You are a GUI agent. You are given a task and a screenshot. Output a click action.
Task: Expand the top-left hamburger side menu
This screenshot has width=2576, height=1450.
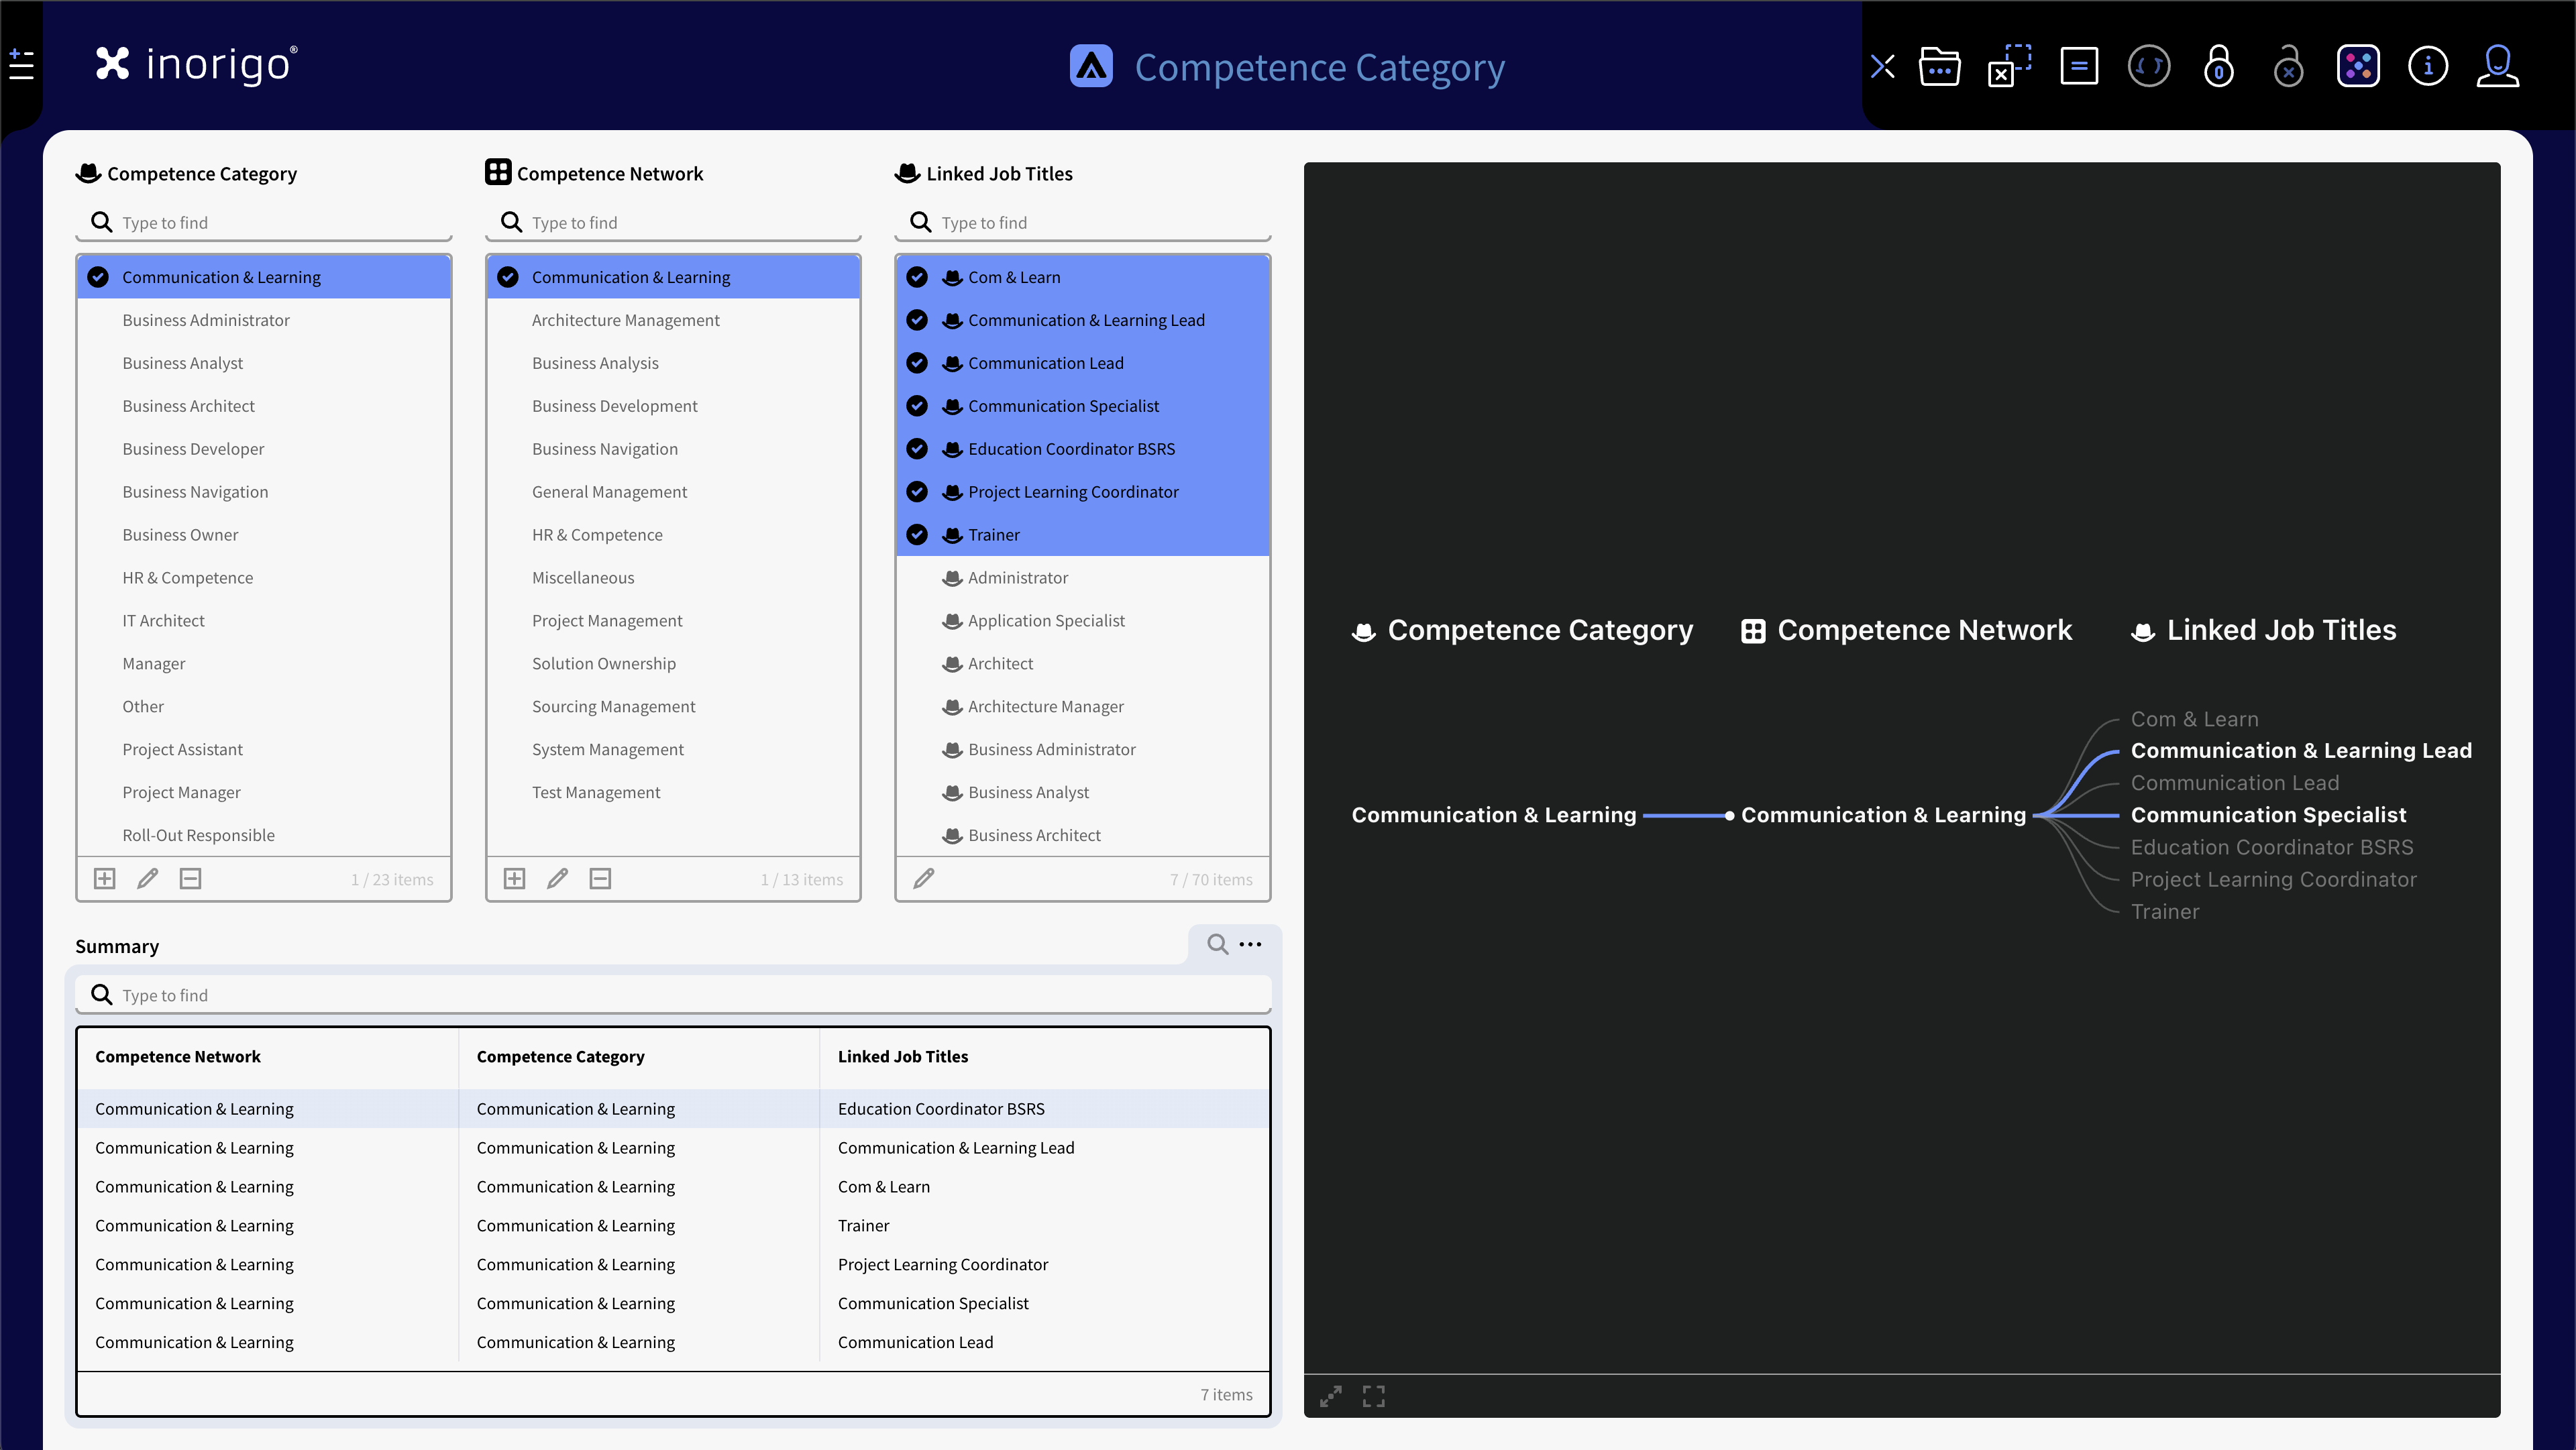[21, 65]
